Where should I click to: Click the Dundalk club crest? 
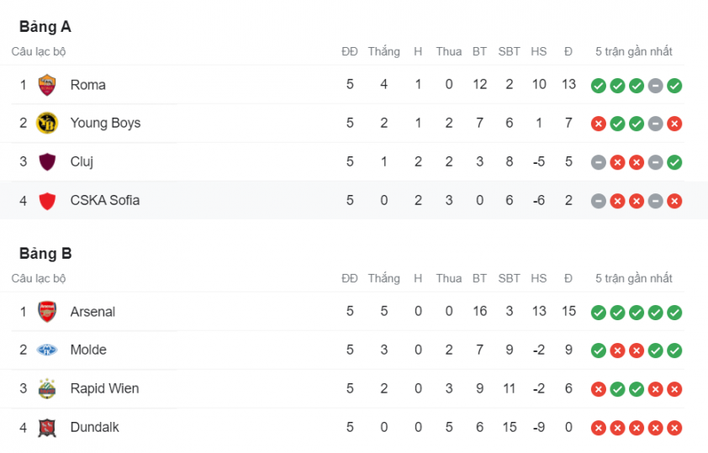click(x=47, y=427)
